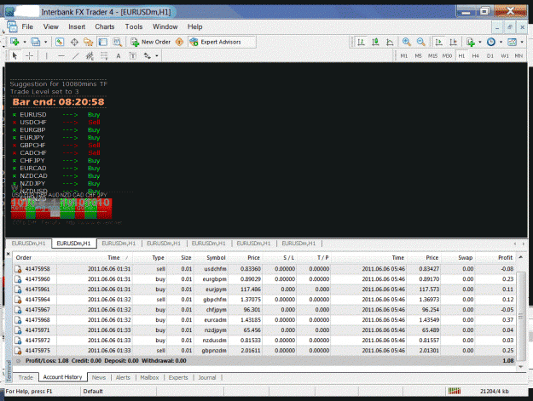The image size is (533, 401).
Task: Switch to W1 timeframe
Action: (x=505, y=56)
